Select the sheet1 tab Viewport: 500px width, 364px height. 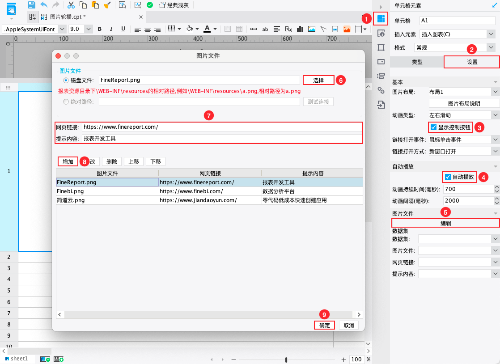tap(17, 359)
